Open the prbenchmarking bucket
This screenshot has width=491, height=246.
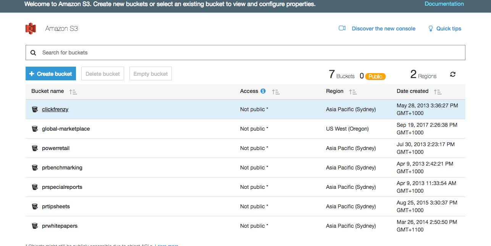62,168
